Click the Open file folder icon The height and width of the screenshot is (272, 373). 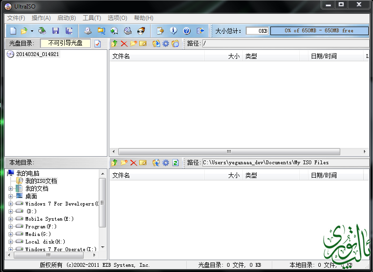24,31
